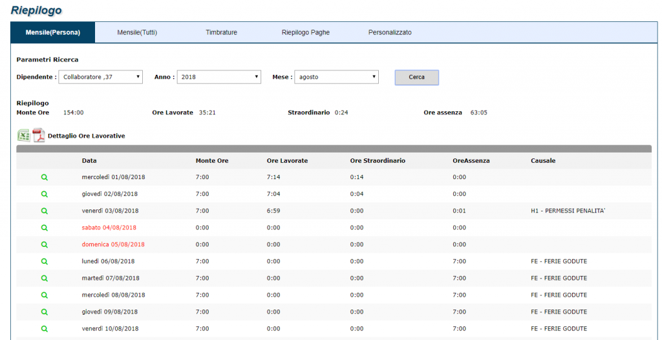The width and height of the screenshot is (662, 340).
Task: Select date text lunedì 06/08/2018
Action: [x=108, y=261]
